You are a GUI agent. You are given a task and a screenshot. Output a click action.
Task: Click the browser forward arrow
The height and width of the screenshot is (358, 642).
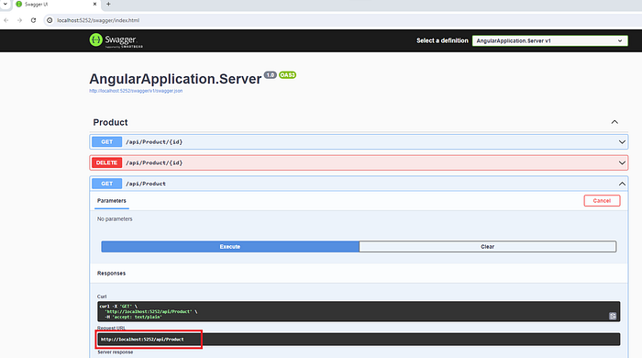pyautogui.click(x=19, y=20)
